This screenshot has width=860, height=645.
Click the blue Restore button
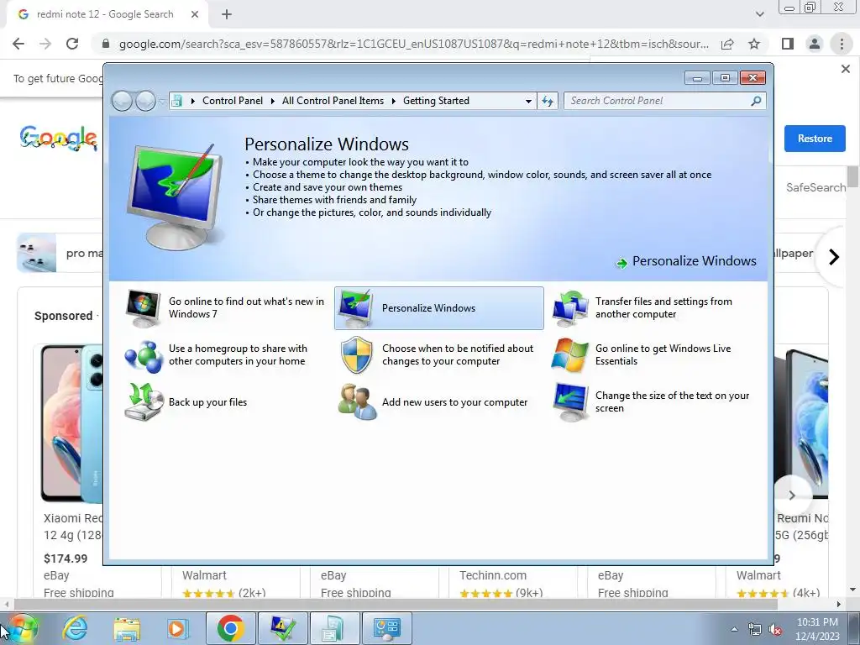coord(815,139)
